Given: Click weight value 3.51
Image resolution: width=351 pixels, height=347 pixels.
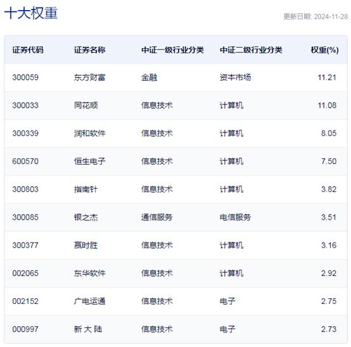Looking at the screenshot, I should (x=329, y=217).
